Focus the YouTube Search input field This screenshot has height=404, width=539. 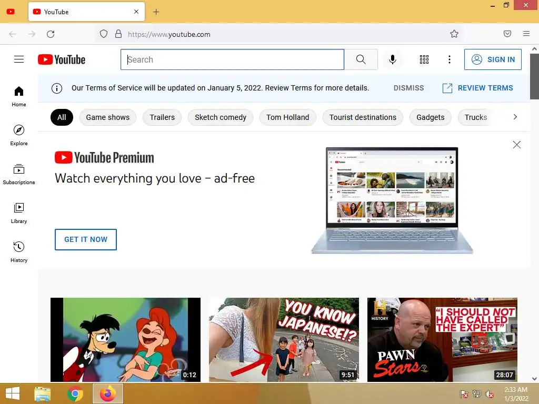[232, 59]
